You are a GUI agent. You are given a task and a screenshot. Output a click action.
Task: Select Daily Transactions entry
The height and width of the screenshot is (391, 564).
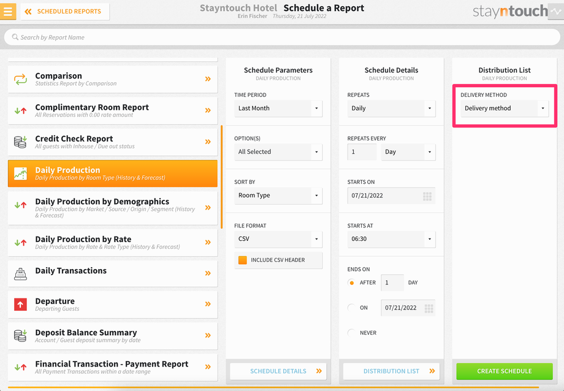pyautogui.click(x=113, y=273)
